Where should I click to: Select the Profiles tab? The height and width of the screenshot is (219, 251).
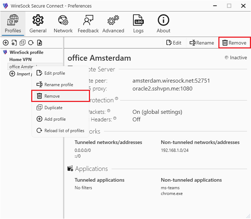pos(13,24)
